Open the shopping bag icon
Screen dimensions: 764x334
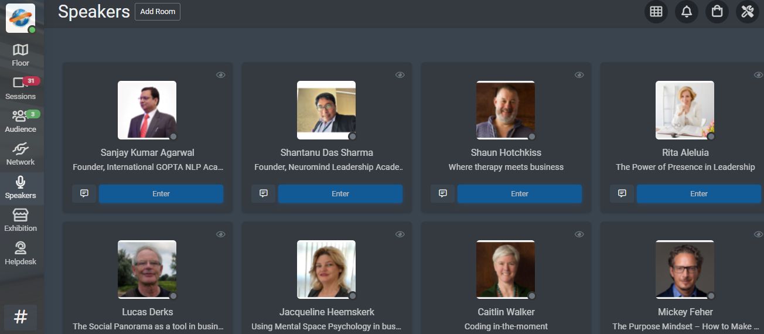[x=717, y=12]
